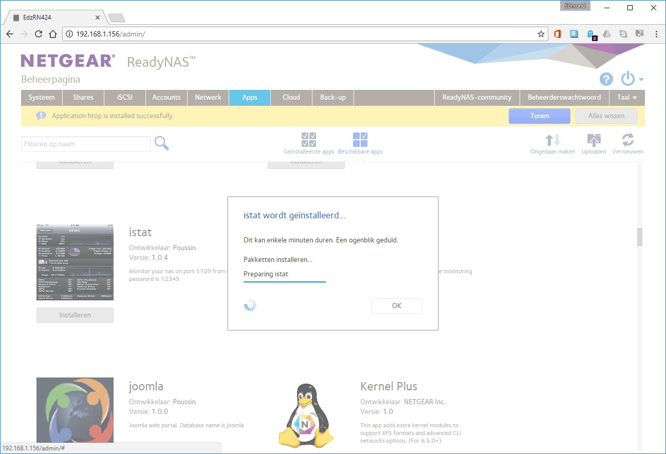Viewport: 666px width, 454px height.
Task: Expand the power options arrow
Action: click(x=641, y=80)
